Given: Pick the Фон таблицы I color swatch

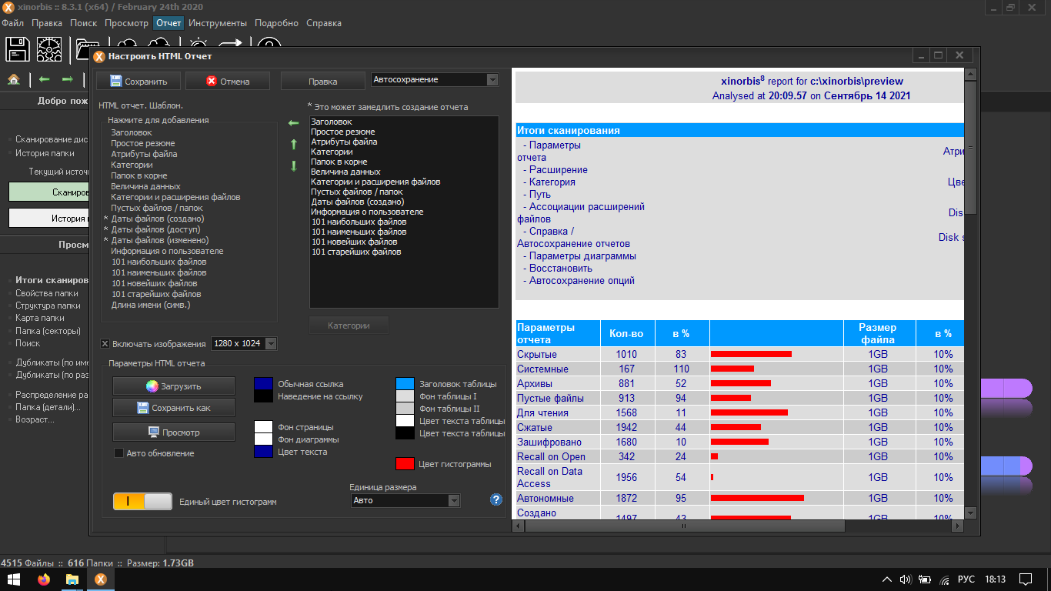Looking at the screenshot, I should [405, 396].
